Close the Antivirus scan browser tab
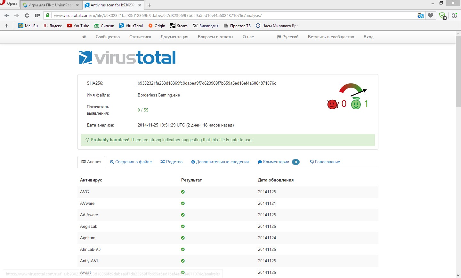Screen dimensions: 461x278 click(x=139, y=5)
